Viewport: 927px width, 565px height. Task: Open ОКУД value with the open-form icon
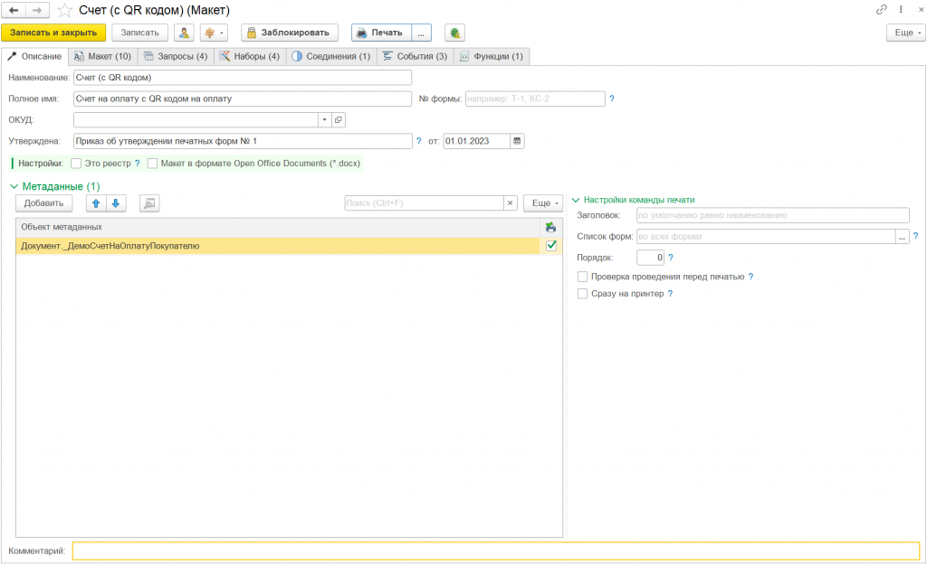pyautogui.click(x=339, y=120)
